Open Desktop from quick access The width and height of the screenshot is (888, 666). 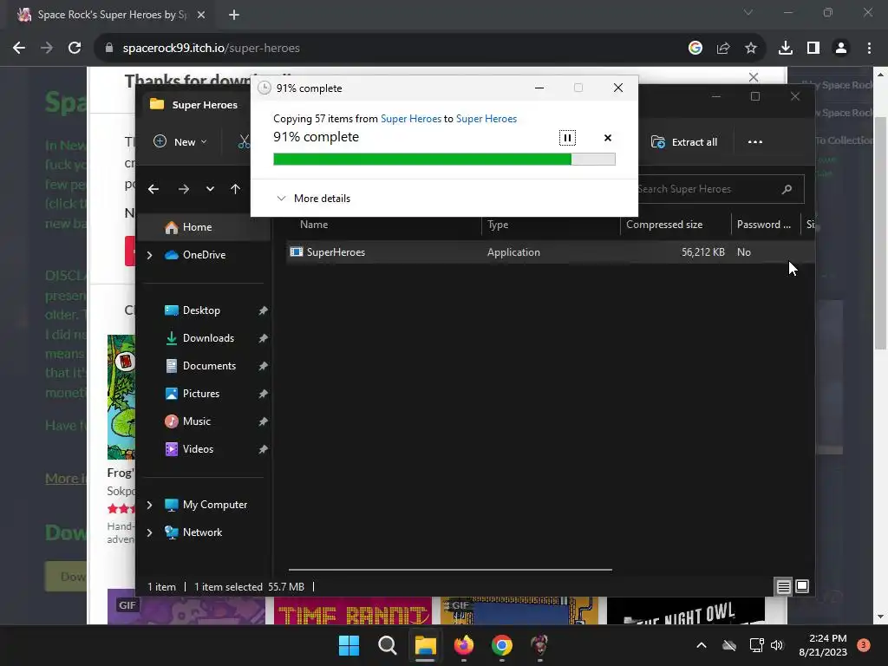[201, 310]
